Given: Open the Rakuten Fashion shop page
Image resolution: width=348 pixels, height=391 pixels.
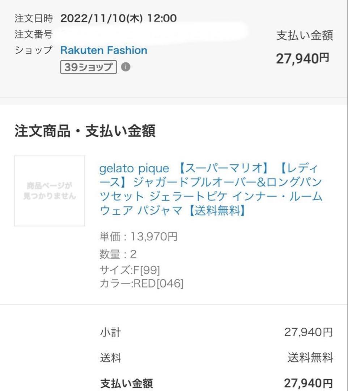Looking at the screenshot, I should click(x=104, y=50).
